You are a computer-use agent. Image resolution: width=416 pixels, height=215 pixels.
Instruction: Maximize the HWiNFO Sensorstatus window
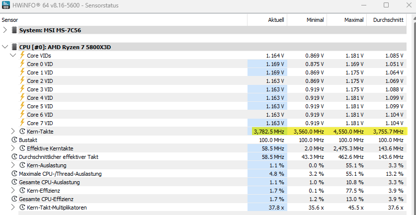[x=386, y=5]
